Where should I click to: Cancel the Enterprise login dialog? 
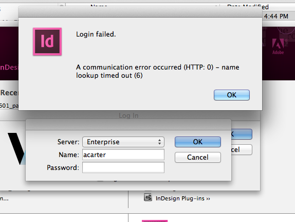(x=198, y=157)
